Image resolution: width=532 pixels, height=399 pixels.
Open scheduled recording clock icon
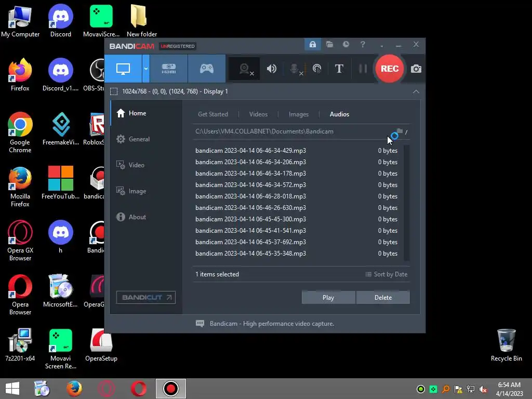click(345, 45)
